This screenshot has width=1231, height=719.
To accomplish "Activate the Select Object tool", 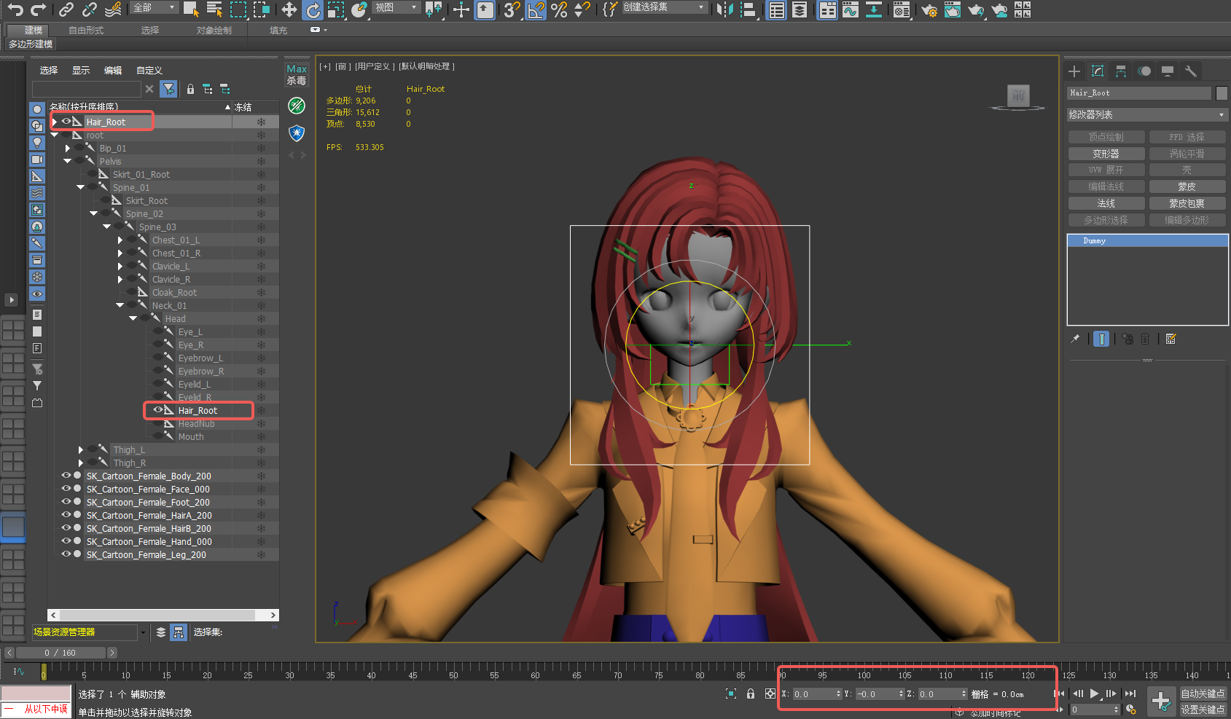I will (191, 9).
